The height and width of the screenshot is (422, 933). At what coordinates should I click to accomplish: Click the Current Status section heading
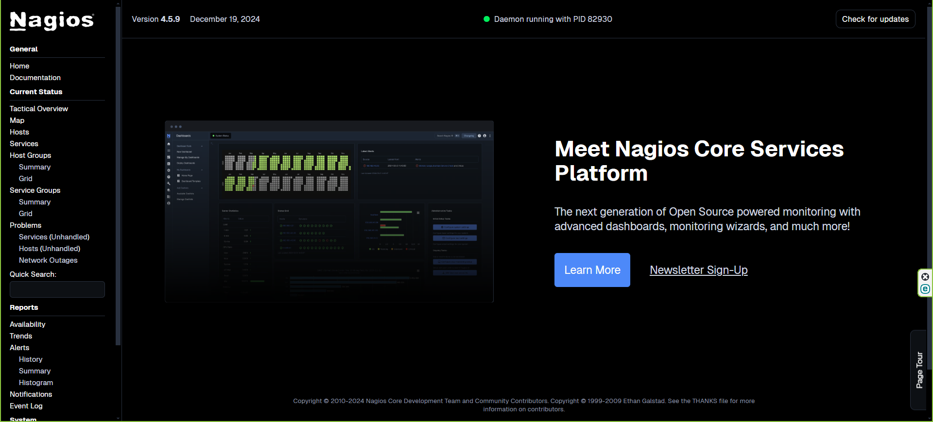[x=36, y=92]
